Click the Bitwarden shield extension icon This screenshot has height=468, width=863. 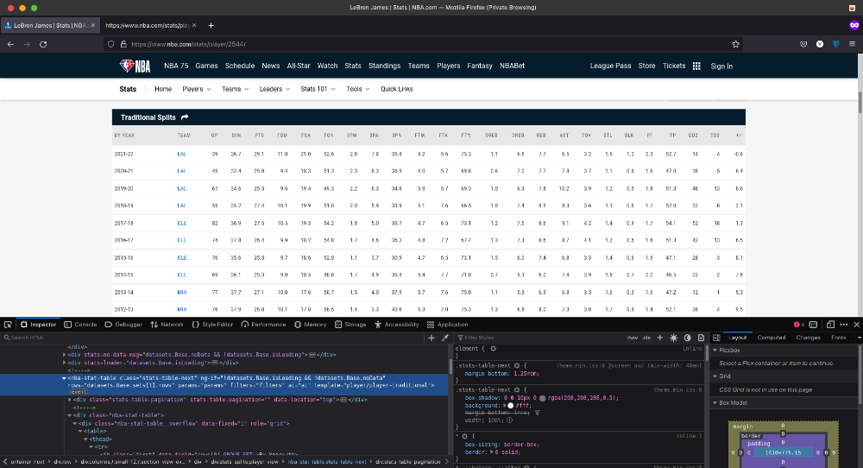(x=835, y=44)
